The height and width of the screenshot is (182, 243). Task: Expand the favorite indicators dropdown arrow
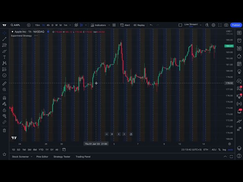click(109, 25)
